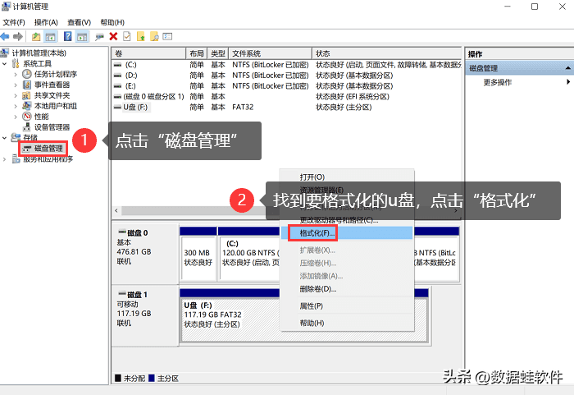
Task: Sort by the 文件系统 column header
Action: [x=270, y=53]
